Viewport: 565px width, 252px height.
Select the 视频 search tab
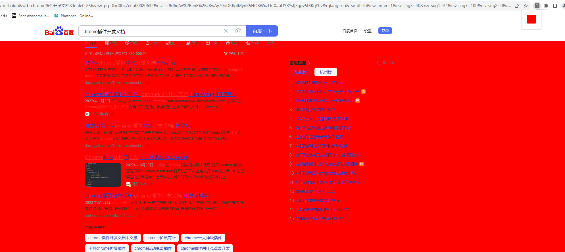(x=212, y=43)
